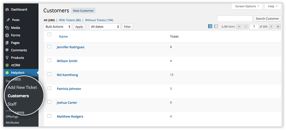Check the Rid Kamthong row checkbox
This screenshot has height=130, width=286.
tap(49, 74)
